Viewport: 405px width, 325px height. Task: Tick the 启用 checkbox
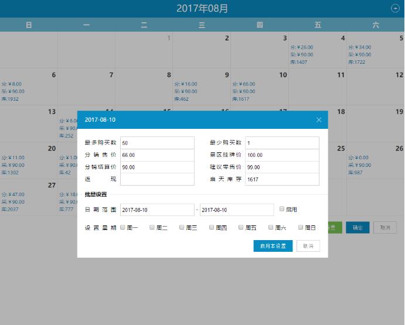[282, 209]
